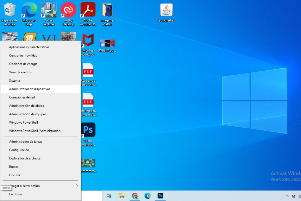The width and height of the screenshot is (301, 201).
Task: Open the Papelera de reciclaje desktop icon
Action: [10, 14]
